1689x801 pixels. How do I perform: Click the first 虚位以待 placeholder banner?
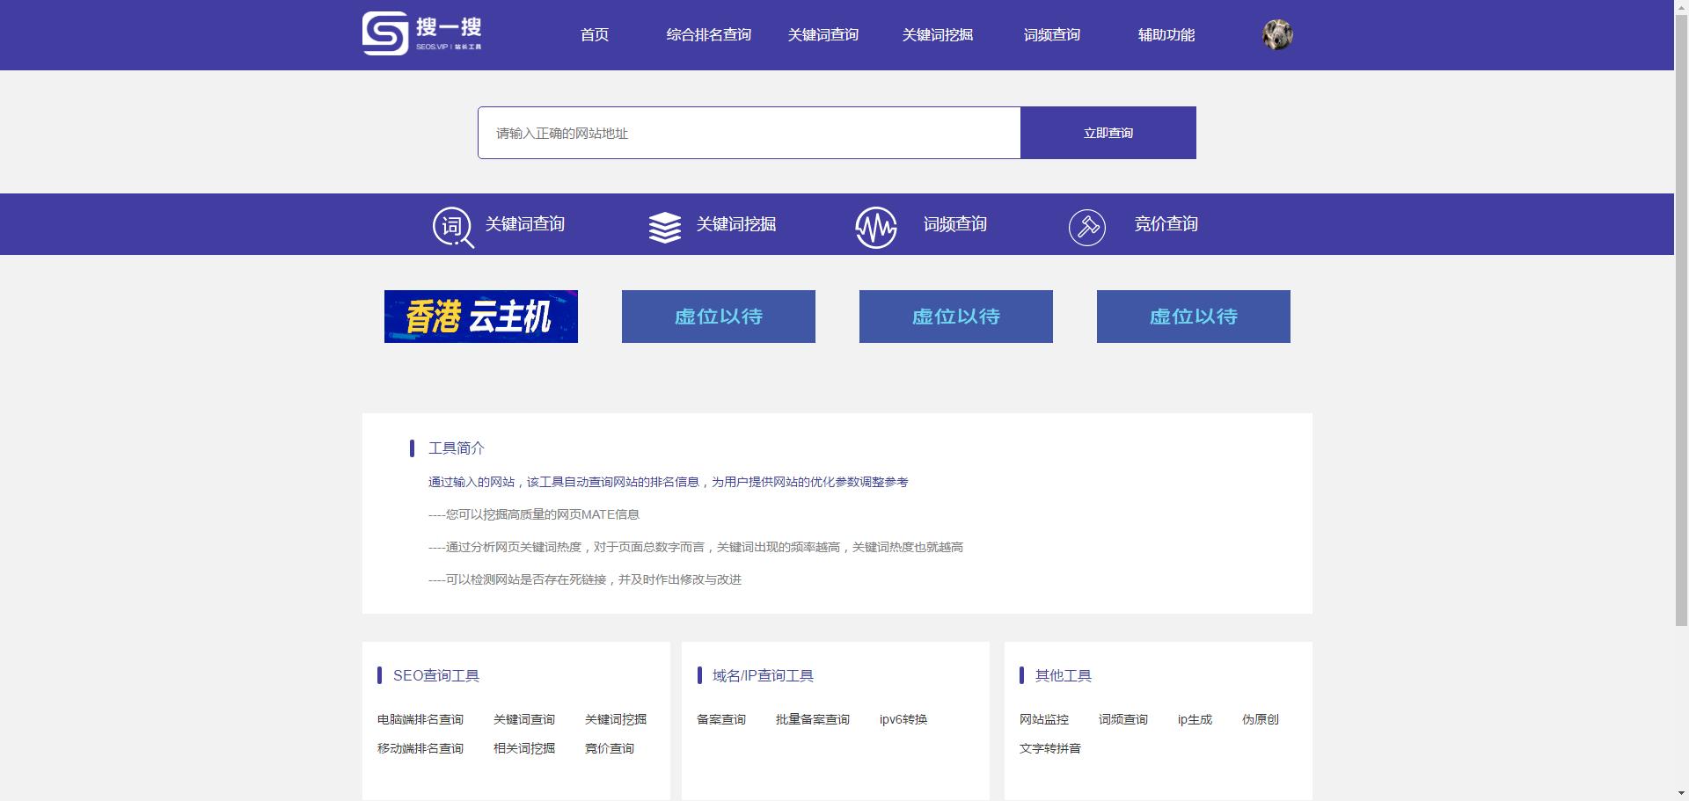(718, 316)
